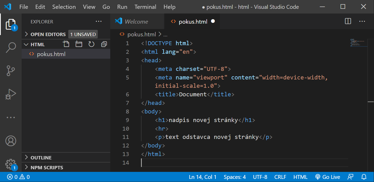Open the Run menu

[x=122, y=7]
